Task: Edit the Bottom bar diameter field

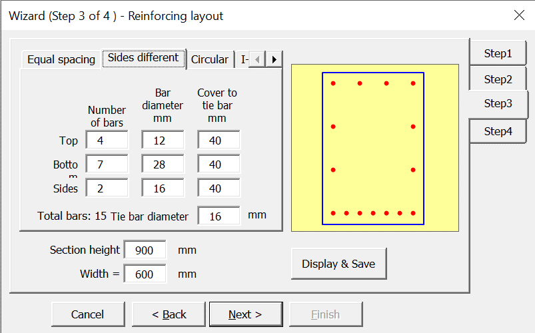Action: tap(163, 165)
